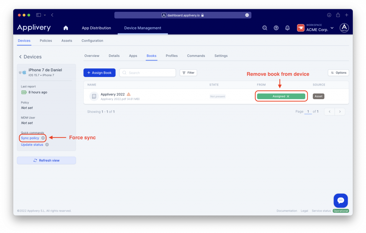Expand the browser sidebar dropdown arrow
366x233 pixels.
tap(45, 15)
